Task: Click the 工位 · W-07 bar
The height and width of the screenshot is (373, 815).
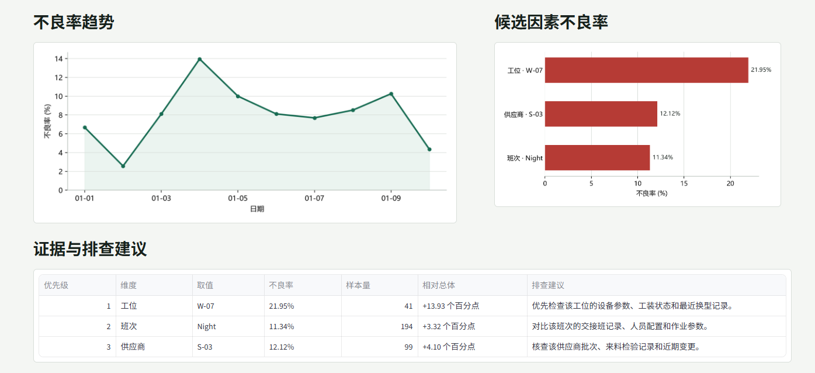Action: coord(646,70)
